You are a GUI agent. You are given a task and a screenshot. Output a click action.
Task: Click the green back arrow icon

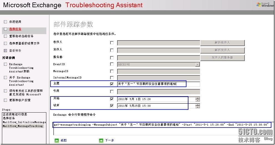coord(57,141)
